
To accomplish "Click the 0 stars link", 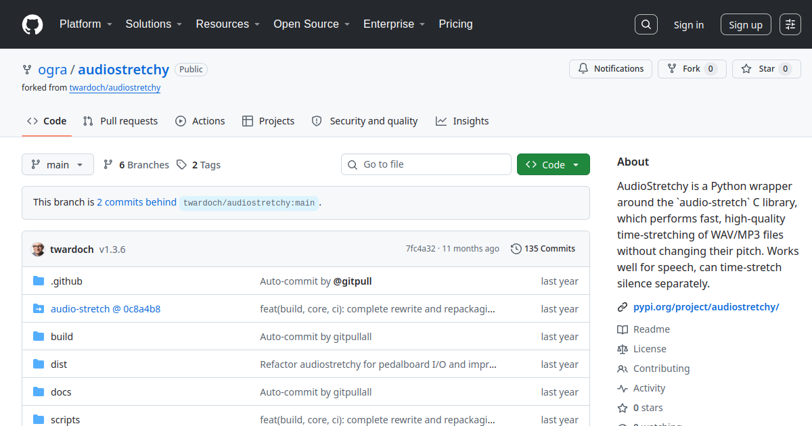I will (640, 408).
